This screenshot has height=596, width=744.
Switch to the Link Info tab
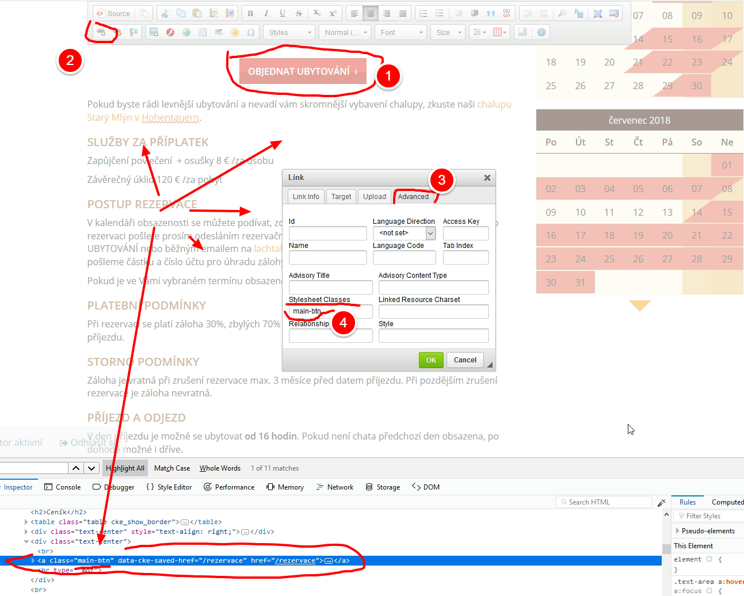click(306, 197)
